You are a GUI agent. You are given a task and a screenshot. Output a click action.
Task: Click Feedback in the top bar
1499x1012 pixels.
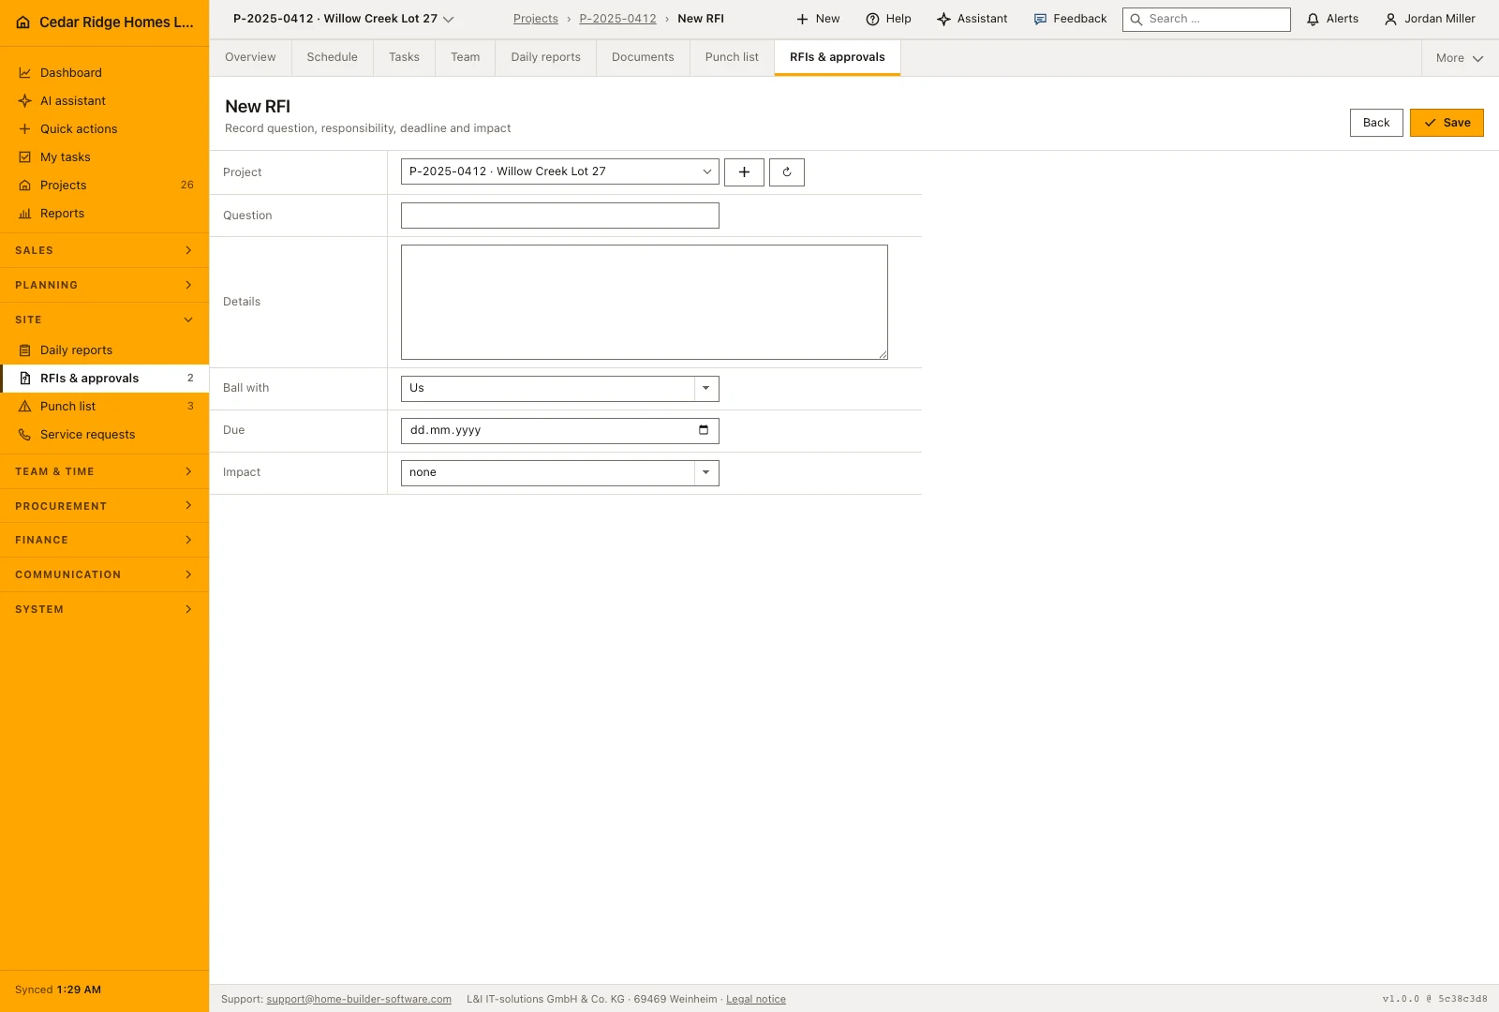click(1070, 19)
